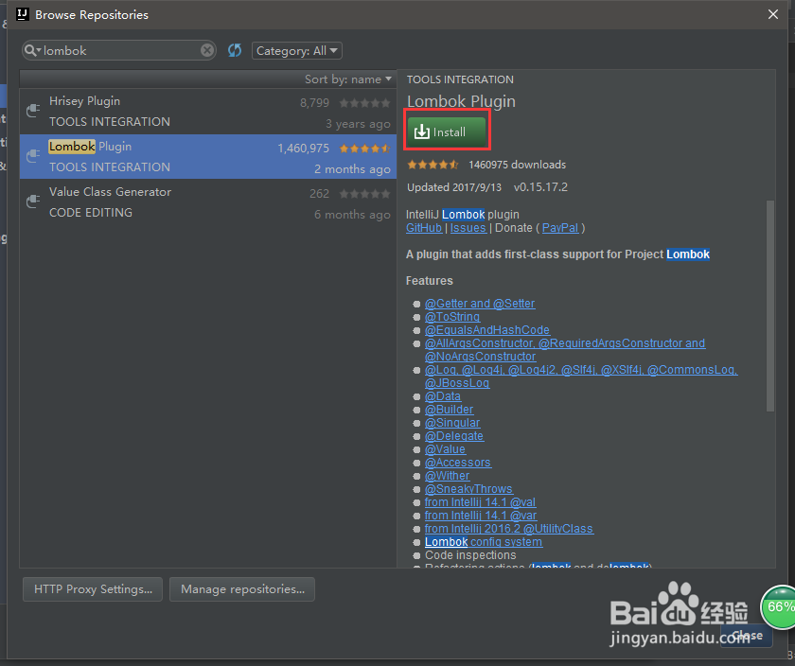Click Hrisey Plugin star rating in list
The height and width of the screenshot is (666, 795).
tap(364, 103)
